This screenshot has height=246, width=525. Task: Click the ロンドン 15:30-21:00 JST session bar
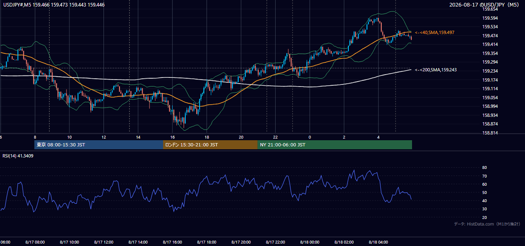tap(210, 145)
